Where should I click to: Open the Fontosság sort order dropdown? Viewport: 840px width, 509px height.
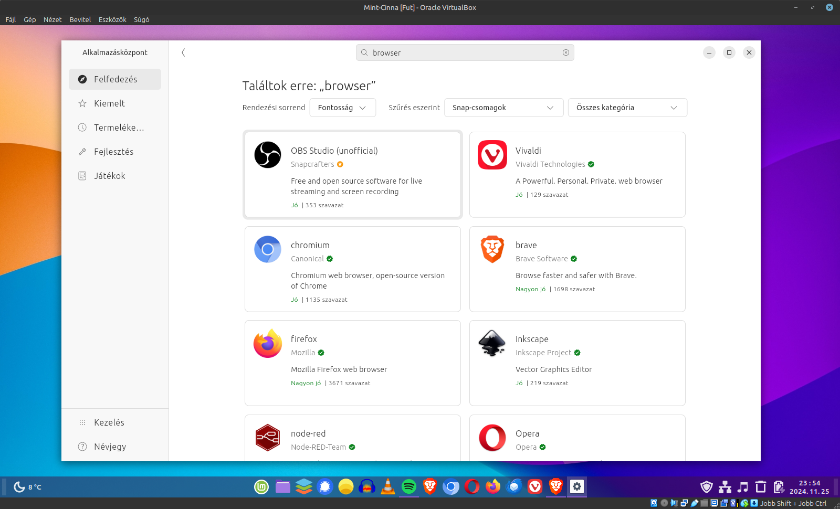pos(342,108)
